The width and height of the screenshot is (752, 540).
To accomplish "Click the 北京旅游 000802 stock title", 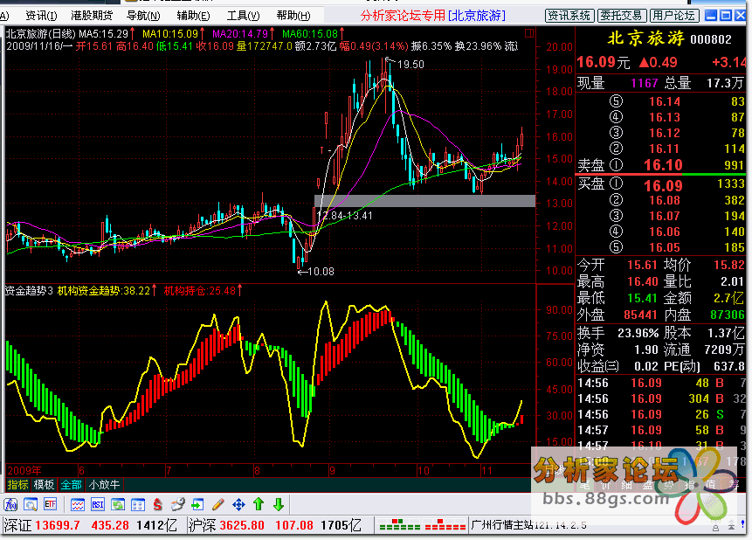I will [x=670, y=38].
